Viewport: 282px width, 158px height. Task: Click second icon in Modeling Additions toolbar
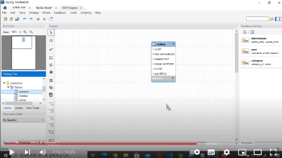click(x=252, y=32)
